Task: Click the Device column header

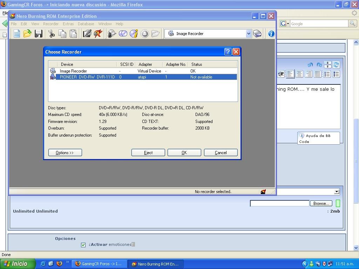Action: [87, 64]
